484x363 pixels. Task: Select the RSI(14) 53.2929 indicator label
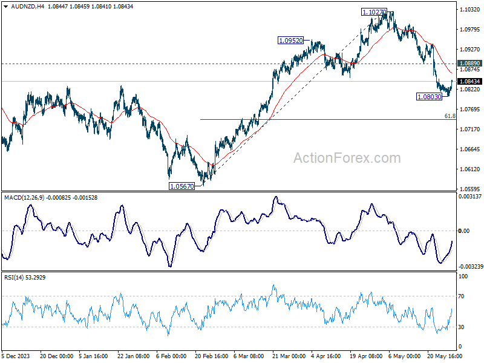25,278
